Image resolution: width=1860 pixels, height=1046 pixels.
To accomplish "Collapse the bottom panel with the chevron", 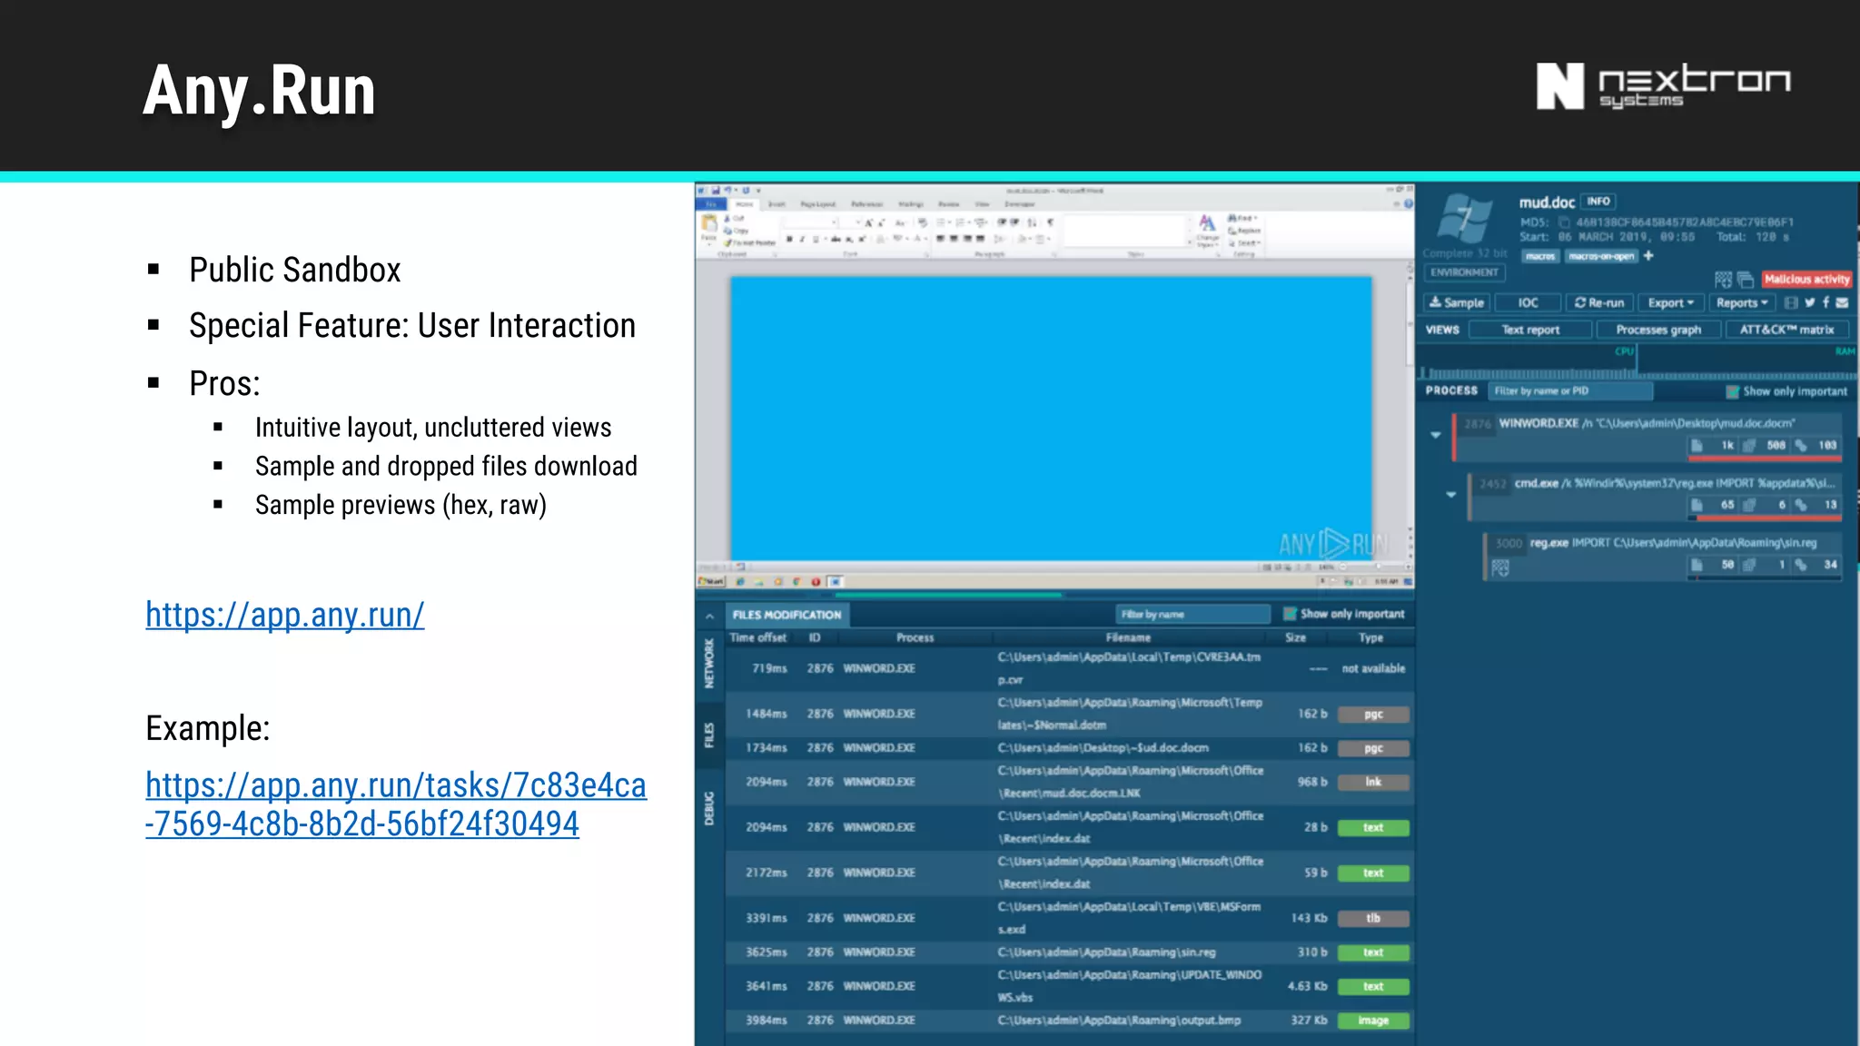I will (x=709, y=616).
